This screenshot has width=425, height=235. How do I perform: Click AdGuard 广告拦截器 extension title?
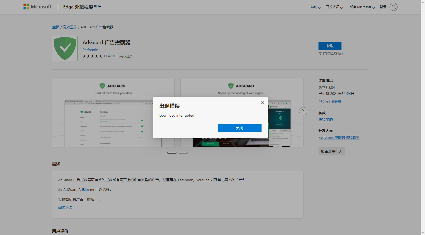(x=107, y=42)
